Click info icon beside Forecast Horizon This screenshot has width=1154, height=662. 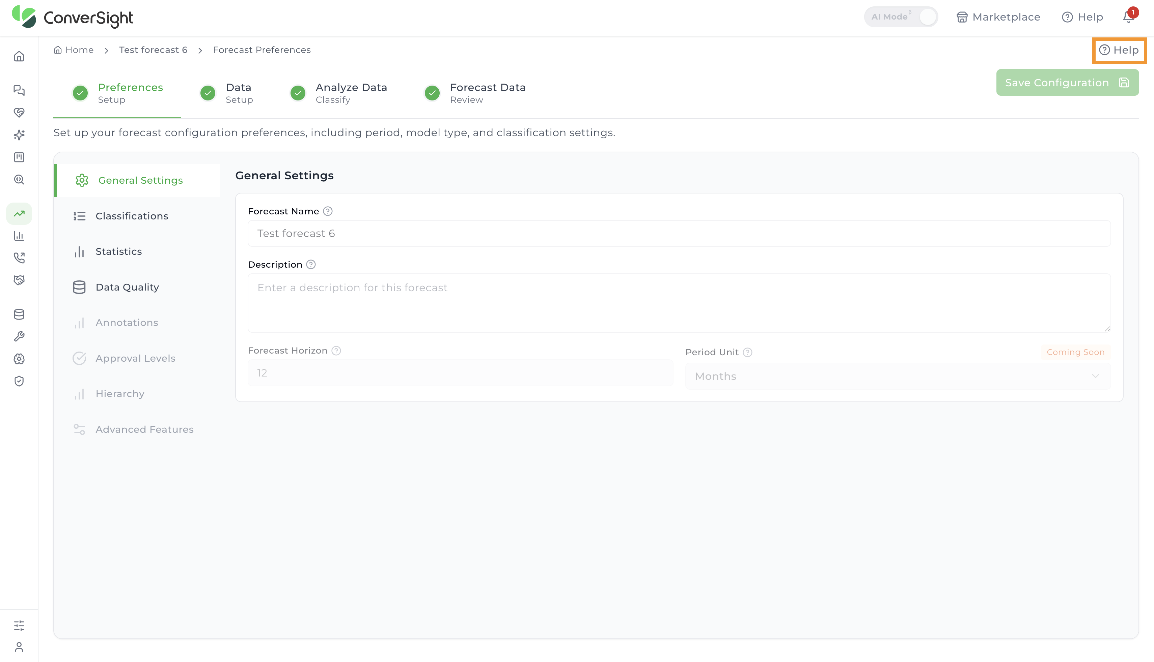[x=336, y=351]
